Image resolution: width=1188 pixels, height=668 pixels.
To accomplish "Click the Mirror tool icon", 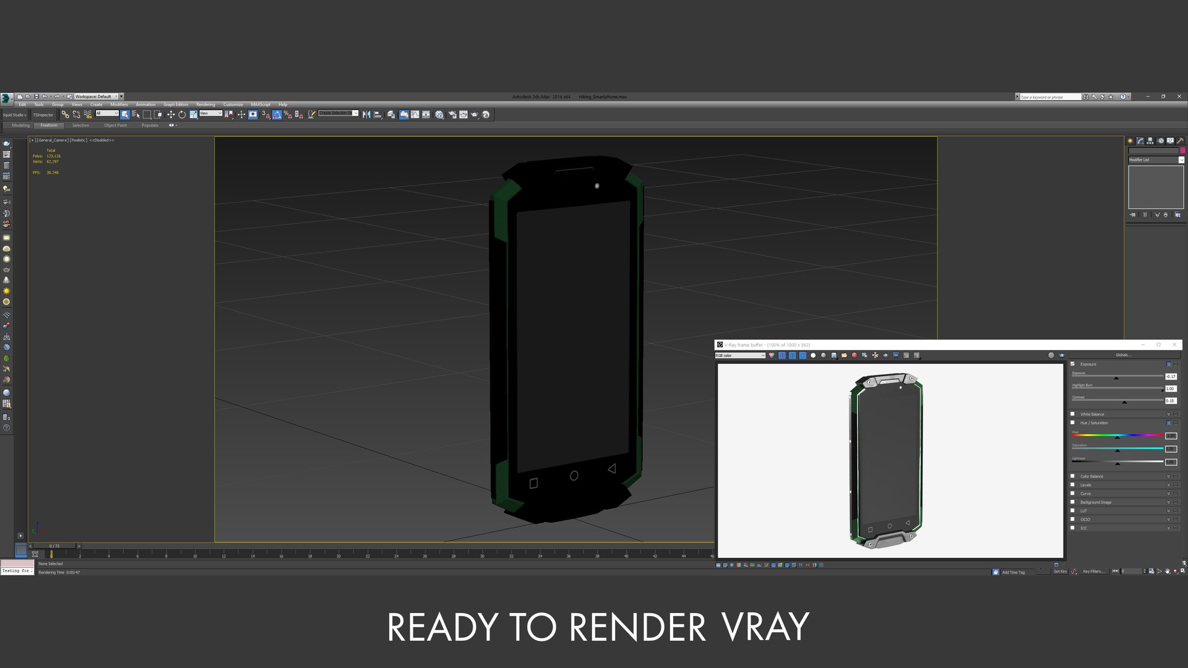I will (366, 114).
